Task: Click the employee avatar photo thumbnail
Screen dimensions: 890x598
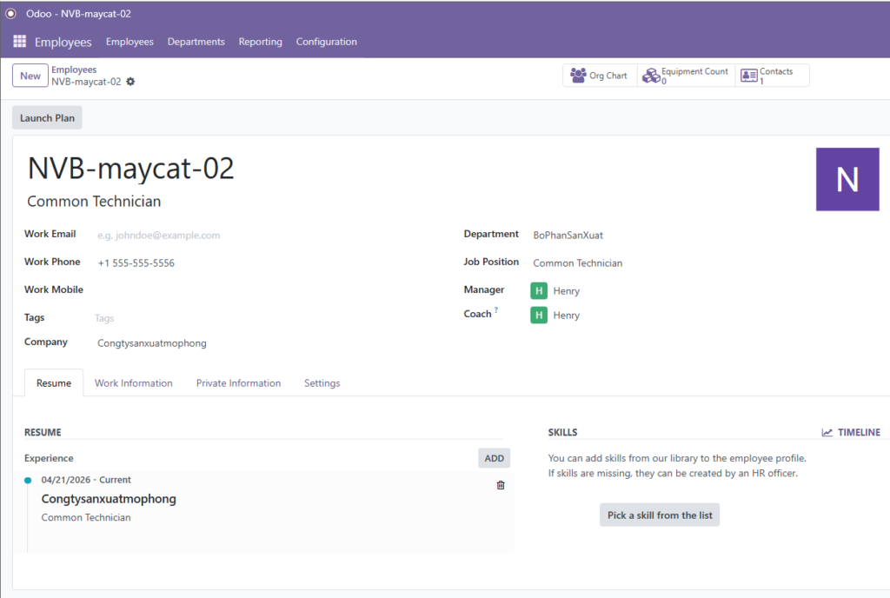Action: tap(847, 179)
